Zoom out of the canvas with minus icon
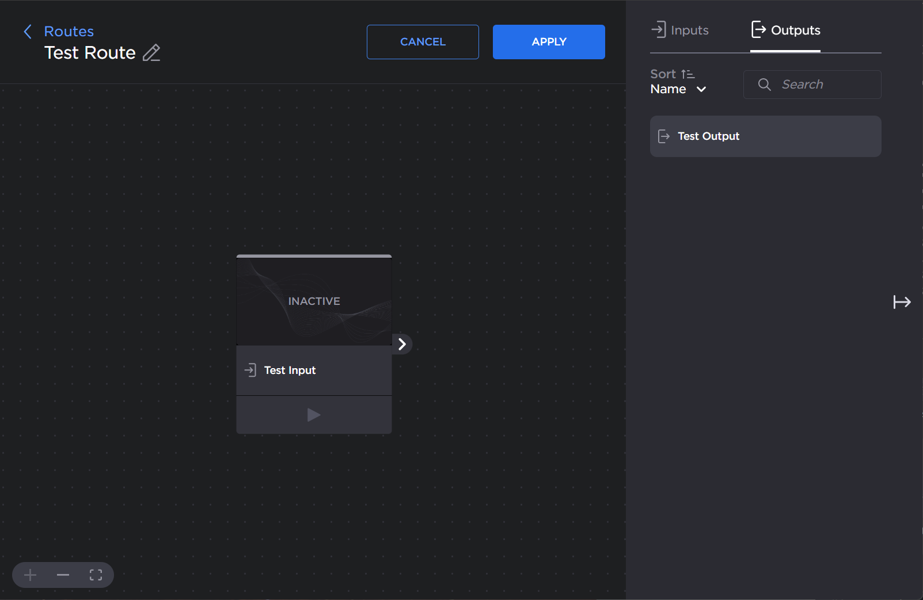This screenshot has height=600, width=923. [x=63, y=575]
